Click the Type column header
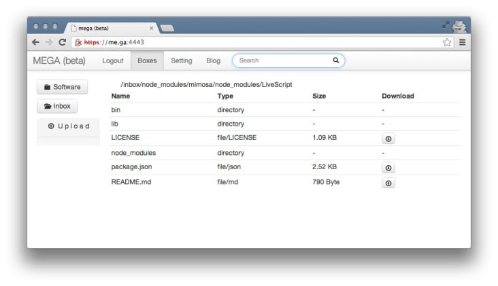Viewport: 498px width, 286px height. tap(225, 96)
